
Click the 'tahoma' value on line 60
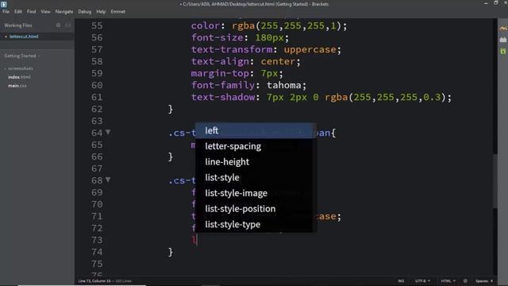tap(284, 85)
